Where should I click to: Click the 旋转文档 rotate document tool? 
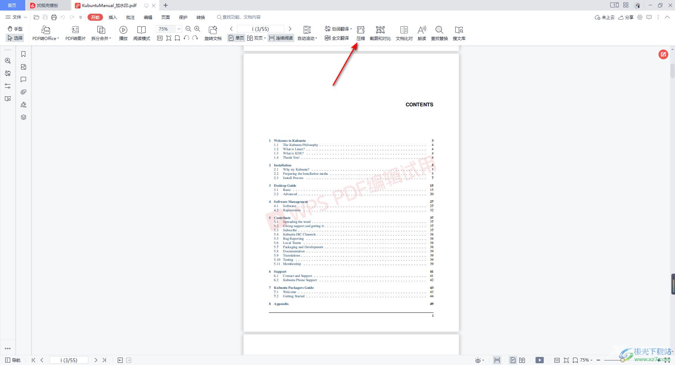click(213, 33)
